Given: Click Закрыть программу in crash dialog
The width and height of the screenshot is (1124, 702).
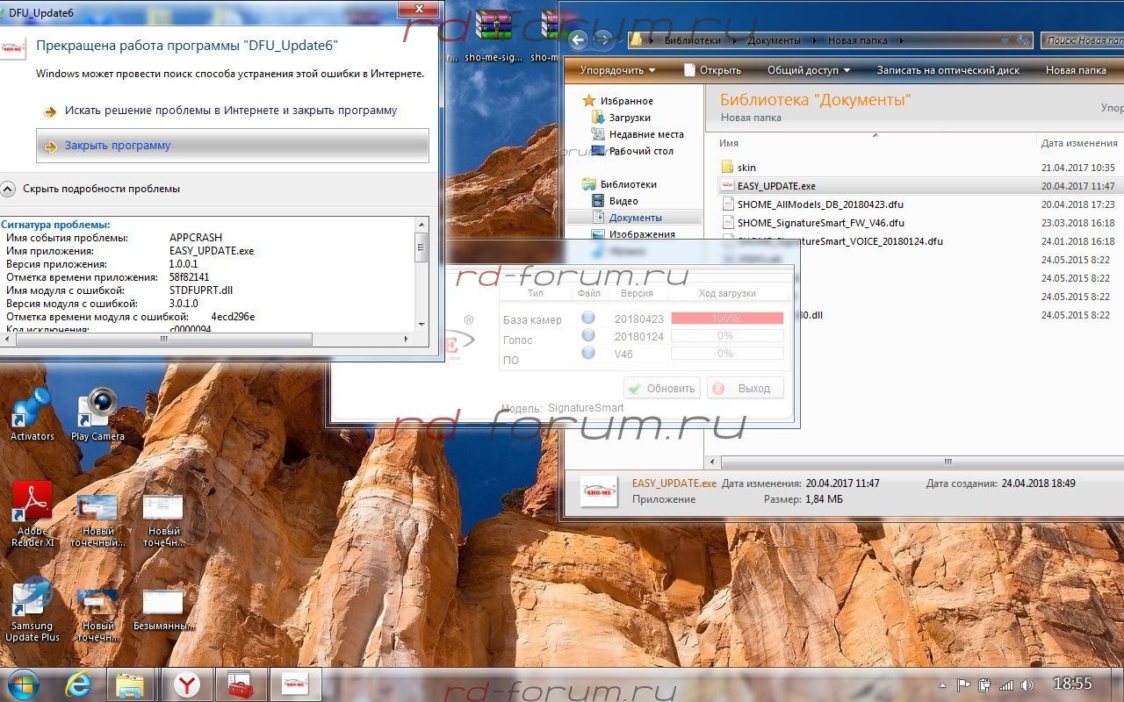Looking at the screenshot, I should [x=118, y=146].
